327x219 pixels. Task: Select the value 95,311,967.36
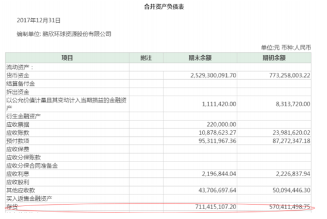(x=217, y=141)
